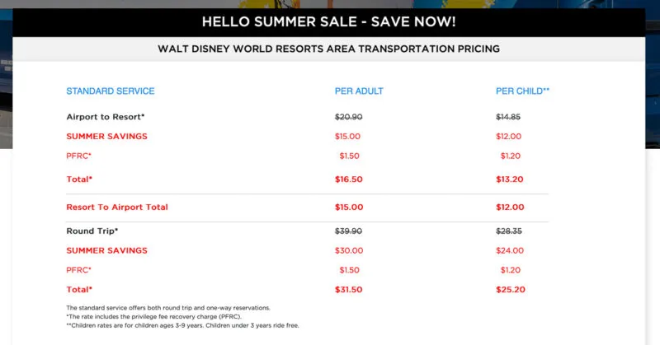Click the Resort To Airport Total label
This screenshot has width=660, height=345.
117,207
